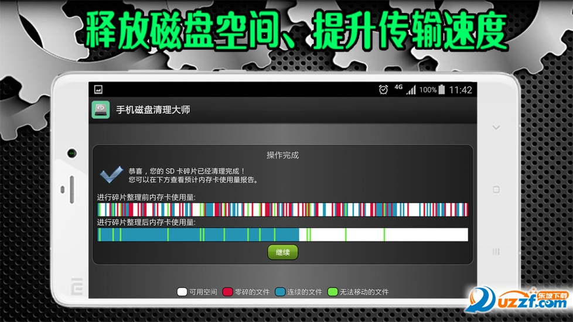
Task: Tap the alarm clock status icon
Action: tap(383, 90)
